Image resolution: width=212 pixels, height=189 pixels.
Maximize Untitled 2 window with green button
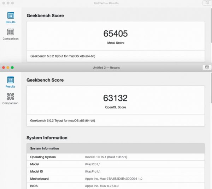click(x=12, y=67)
